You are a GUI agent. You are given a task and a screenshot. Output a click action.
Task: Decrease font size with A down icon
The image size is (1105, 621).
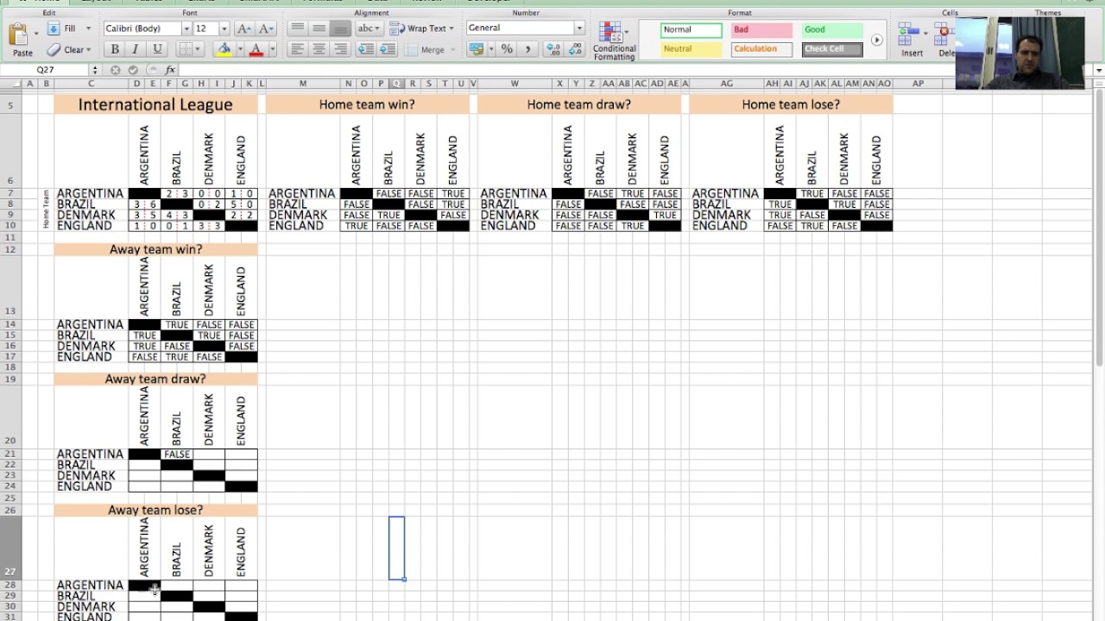pos(267,28)
